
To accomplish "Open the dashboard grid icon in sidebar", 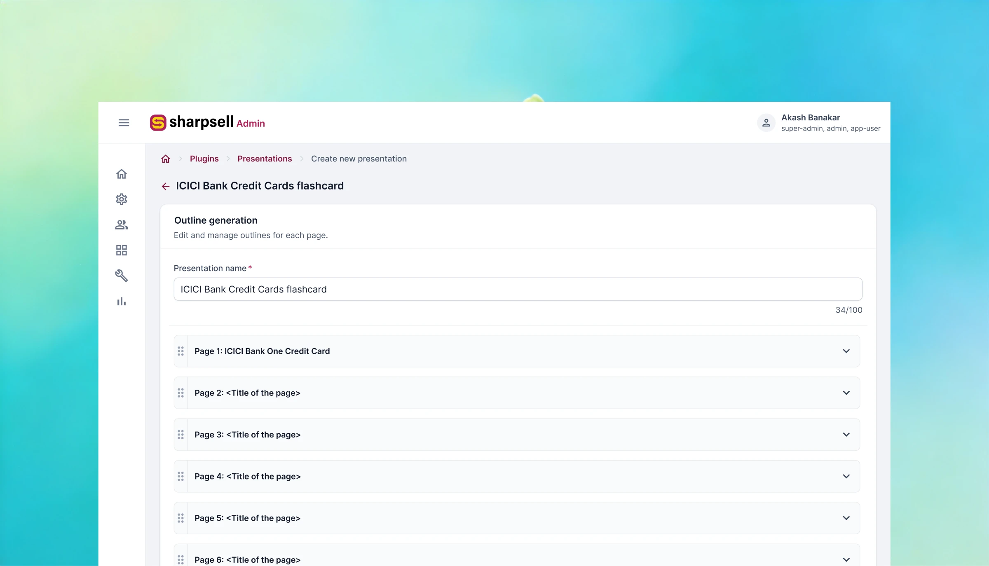I will (122, 250).
